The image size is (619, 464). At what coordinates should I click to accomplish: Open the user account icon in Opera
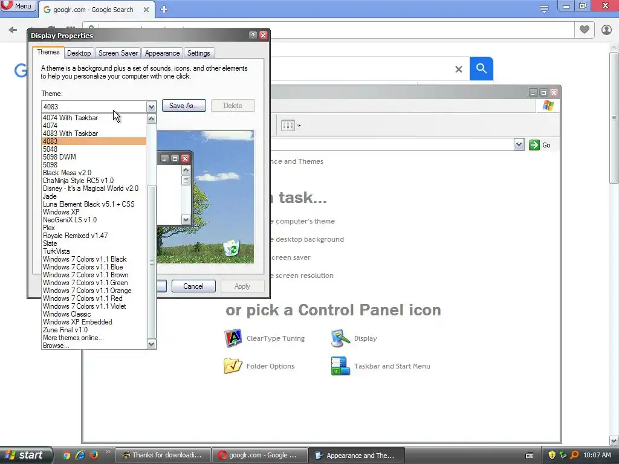(x=606, y=30)
